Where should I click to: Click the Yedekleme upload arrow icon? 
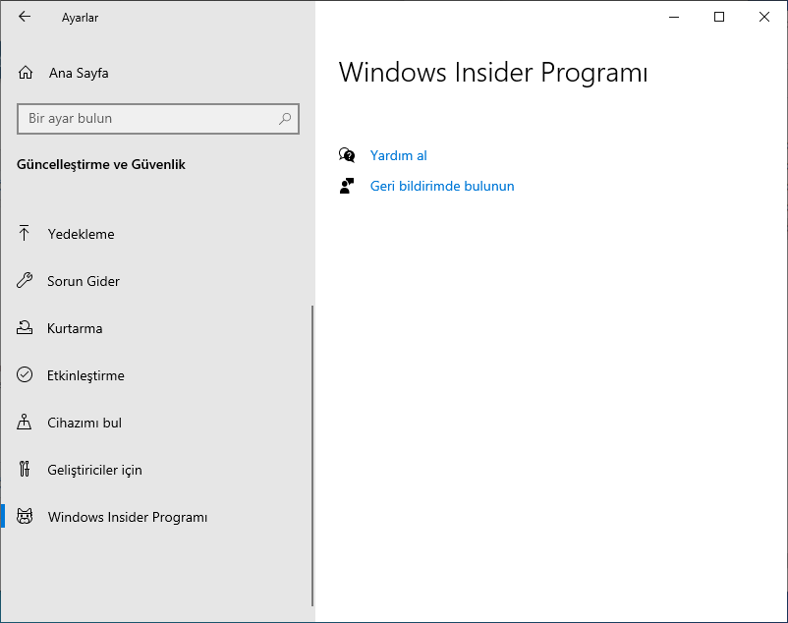[25, 234]
